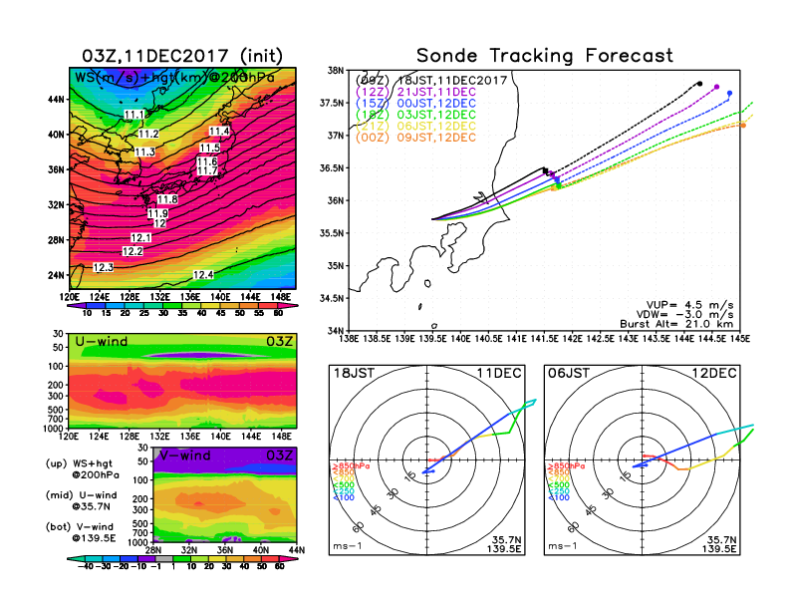Click the 12.4 height contour label

[203, 274]
